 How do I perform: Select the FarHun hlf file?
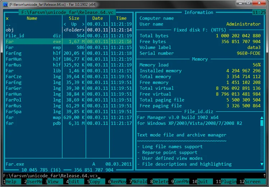(x=69, y=59)
